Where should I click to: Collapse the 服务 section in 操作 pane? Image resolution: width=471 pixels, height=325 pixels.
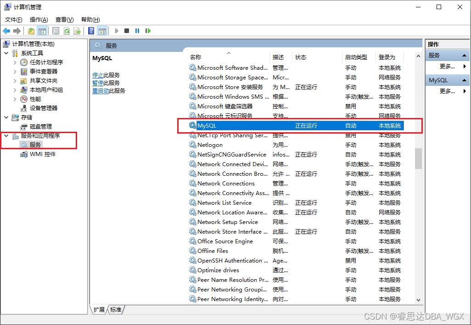pyautogui.click(x=464, y=56)
